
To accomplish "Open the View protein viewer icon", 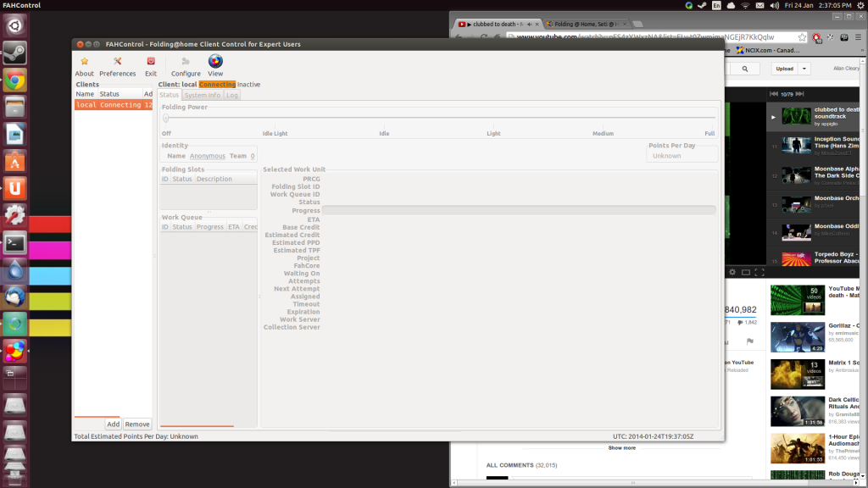I will pyautogui.click(x=215, y=61).
